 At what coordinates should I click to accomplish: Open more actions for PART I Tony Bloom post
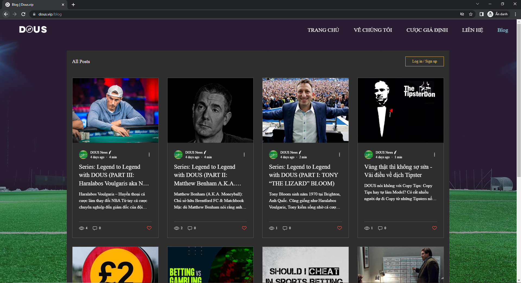coord(339,154)
